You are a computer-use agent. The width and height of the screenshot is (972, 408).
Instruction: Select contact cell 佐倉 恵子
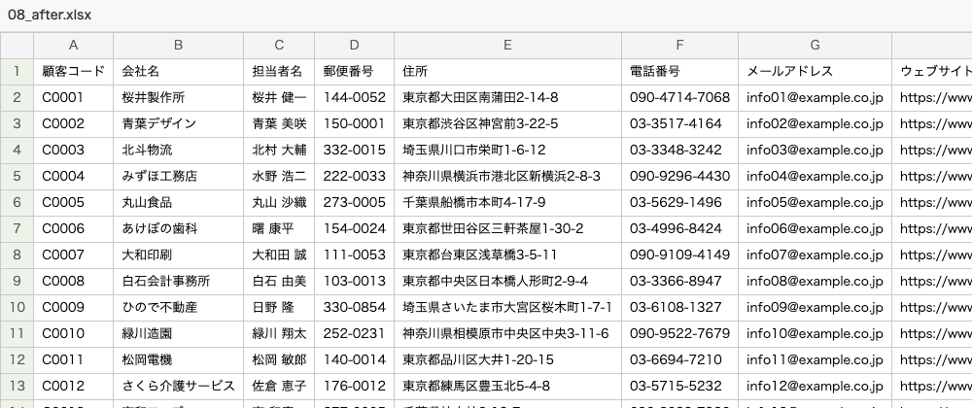[279, 387]
